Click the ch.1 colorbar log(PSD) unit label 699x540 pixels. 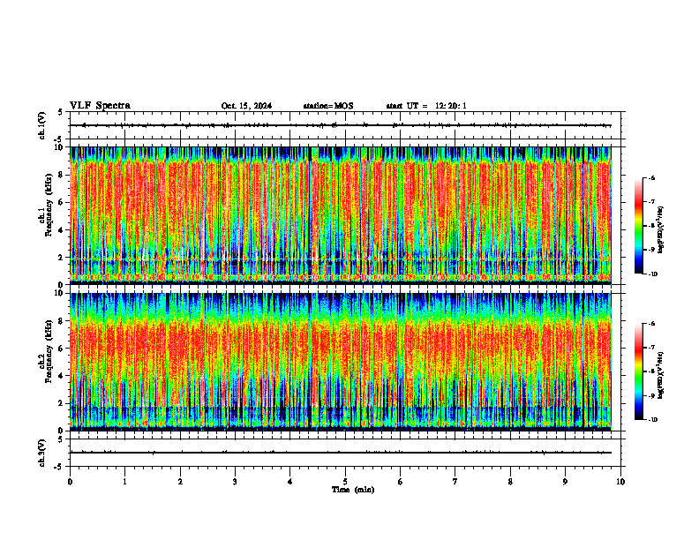[x=660, y=230]
